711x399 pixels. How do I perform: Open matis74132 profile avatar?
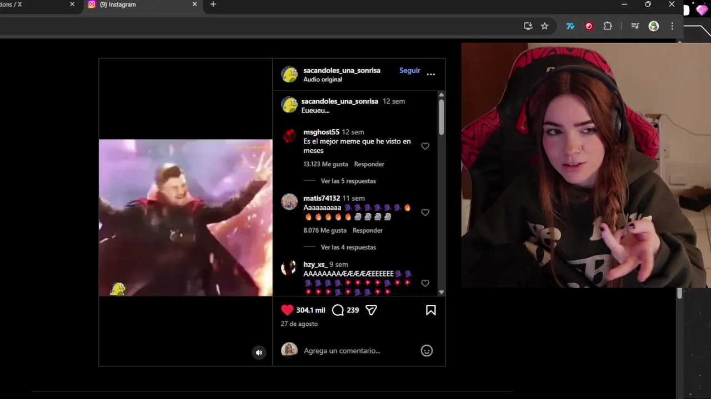289,202
